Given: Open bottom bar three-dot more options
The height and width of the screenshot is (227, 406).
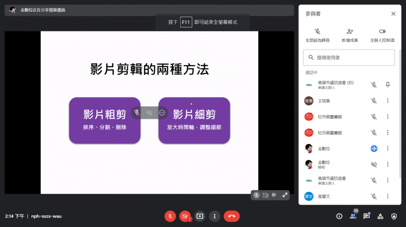Looking at the screenshot, I should click(x=215, y=216).
